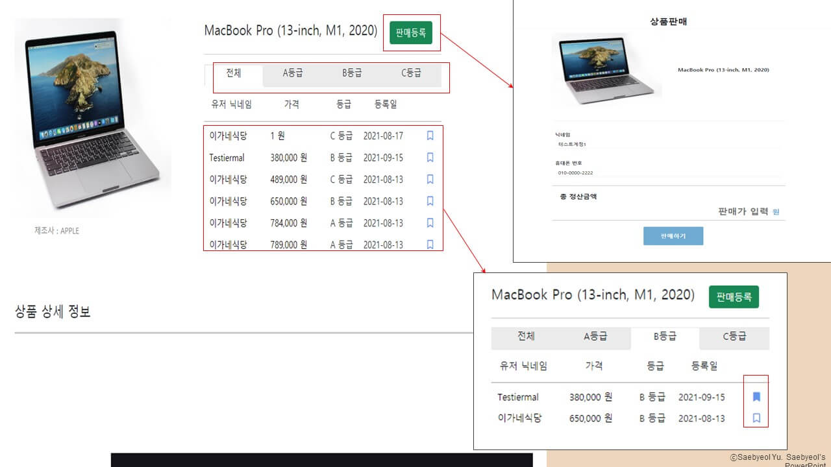This screenshot has height=467, width=831.
Task: Focus the 휴대폰 번호 field showing 010-0000-2222
Action: point(669,173)
